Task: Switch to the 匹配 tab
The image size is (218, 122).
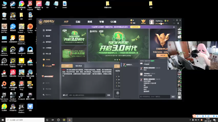Action: point(78,22)
